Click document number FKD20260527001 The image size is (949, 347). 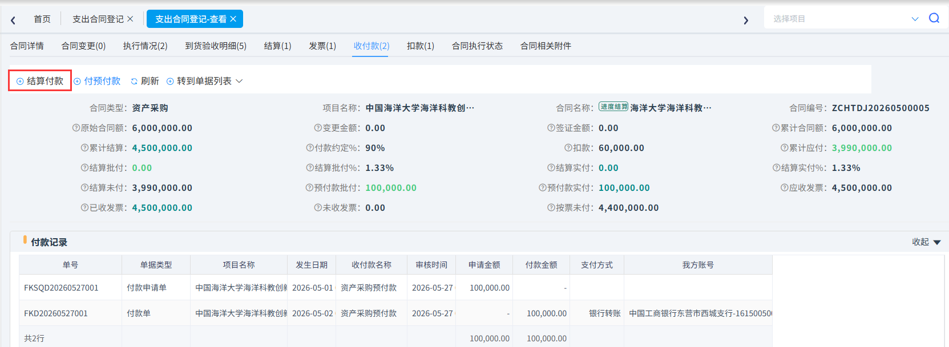56,313
